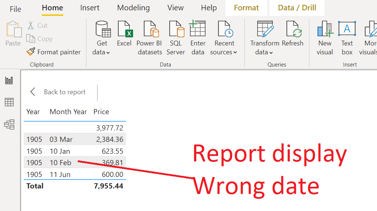Screen dimensions: 377x211
Task: Select the 03 Mar cell
Action: pyautogui.click(x=61, y=139)
